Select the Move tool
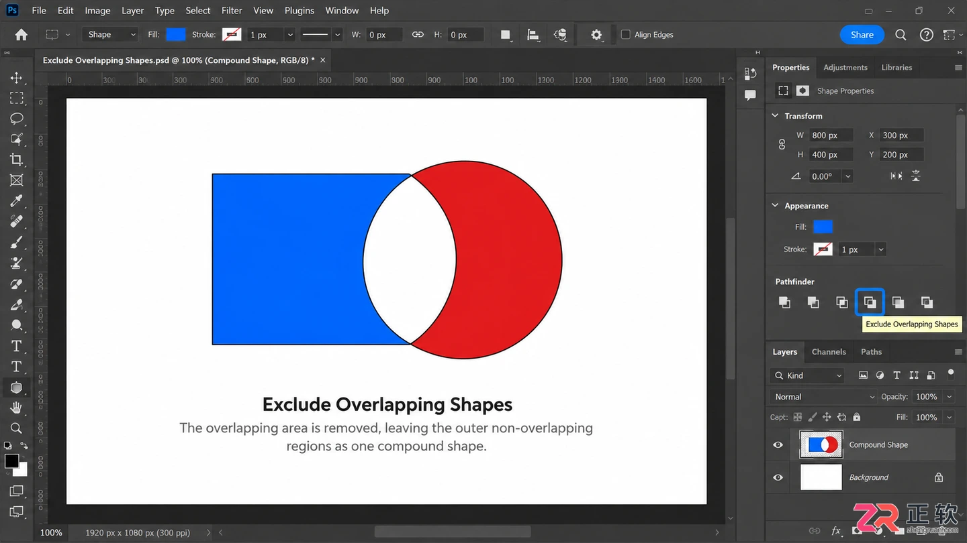The image size is (967, 543). coord(16,78)
